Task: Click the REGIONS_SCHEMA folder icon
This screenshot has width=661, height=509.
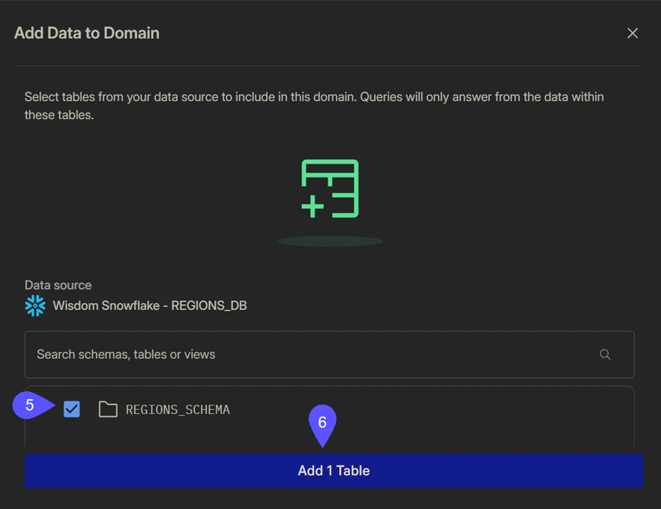Action: coord(108,409)
